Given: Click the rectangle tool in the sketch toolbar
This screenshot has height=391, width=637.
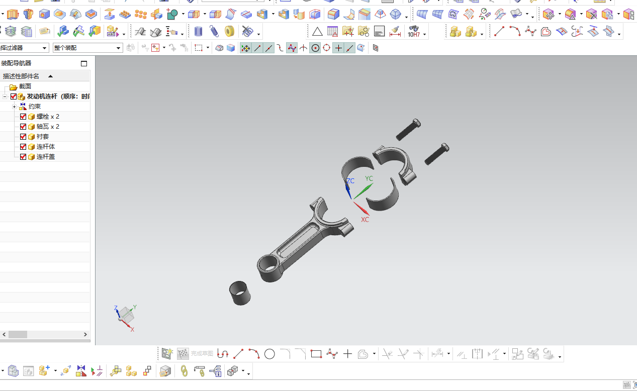Looking at the screenshot, I should pos(316,354).
